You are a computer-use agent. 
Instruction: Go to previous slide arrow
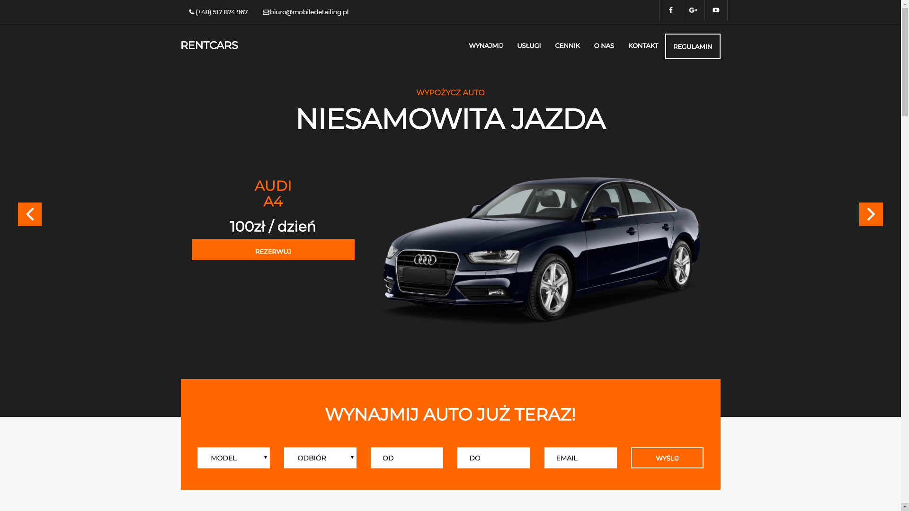[30, 214]
